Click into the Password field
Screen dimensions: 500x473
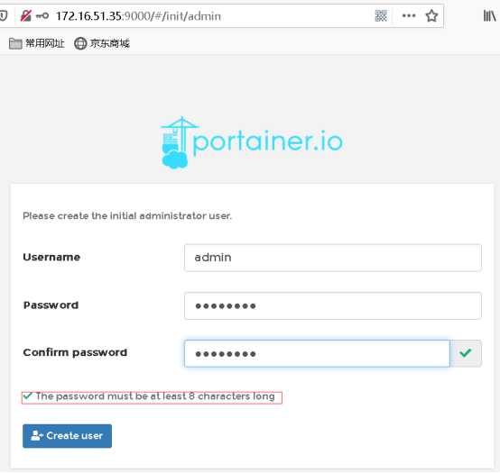333,305
